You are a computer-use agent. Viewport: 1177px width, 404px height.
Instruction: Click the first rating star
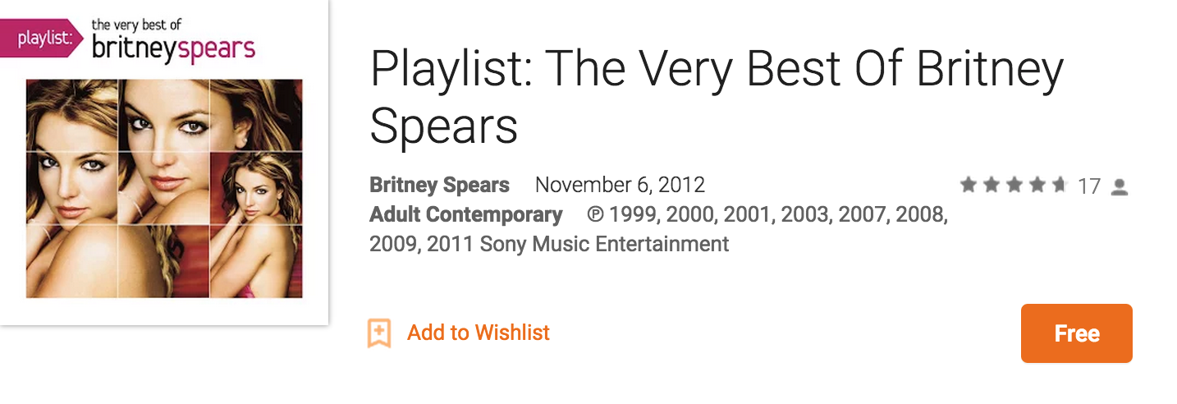pos(969,186)
